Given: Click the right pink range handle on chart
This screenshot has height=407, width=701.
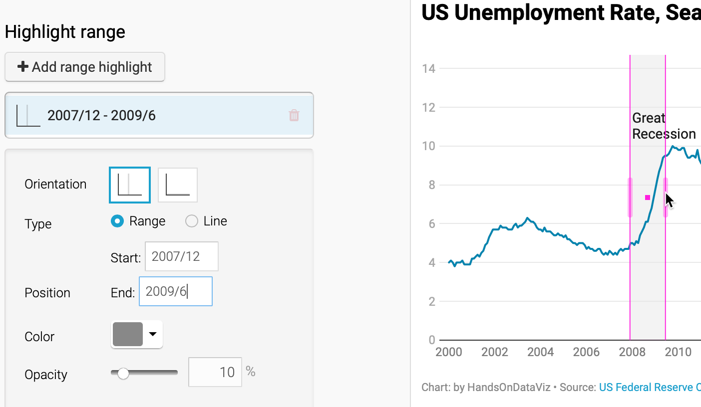Looking at the screenshot, I should [666, 198].
